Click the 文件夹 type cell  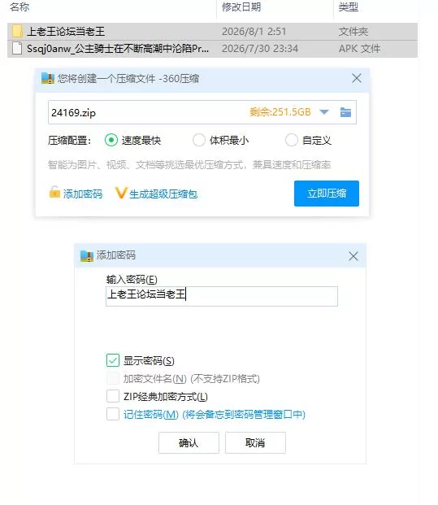coord(353,32)
